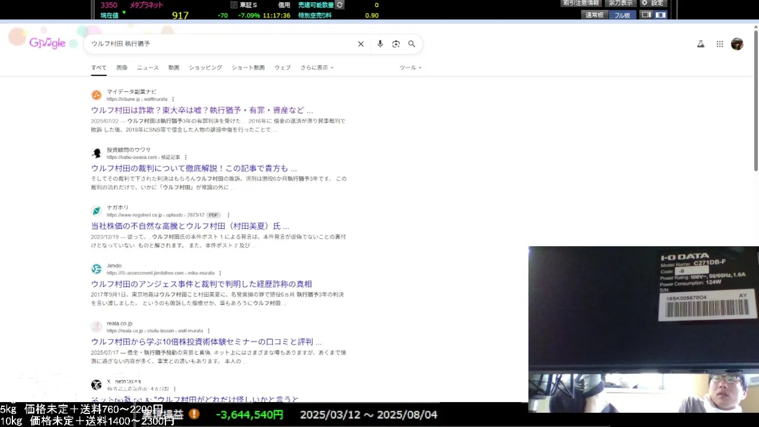Click the 信用 label in trading panel
This screenshot has height=427, width=759.
pyautogui.click(x=284, y=5)
